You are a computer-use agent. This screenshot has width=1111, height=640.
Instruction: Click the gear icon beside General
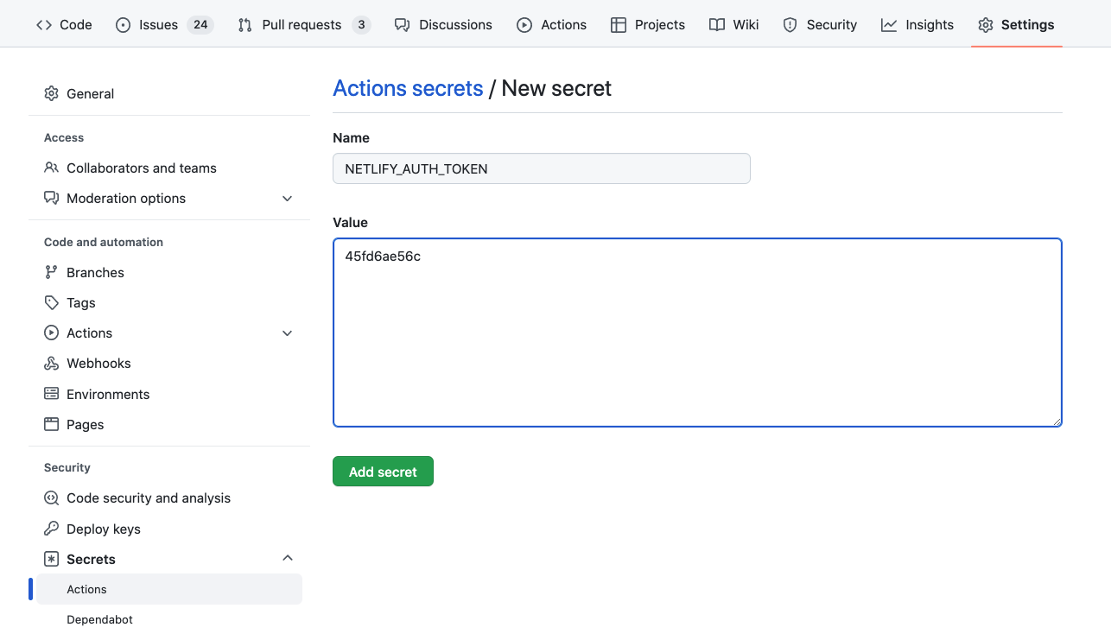coord(51,93)
